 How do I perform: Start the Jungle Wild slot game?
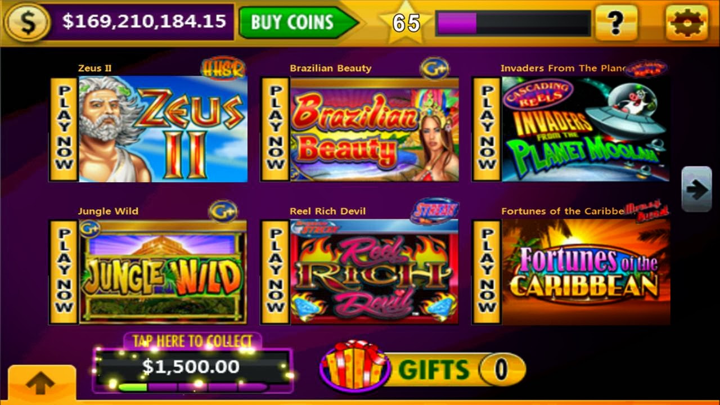[x=163, y=272]
